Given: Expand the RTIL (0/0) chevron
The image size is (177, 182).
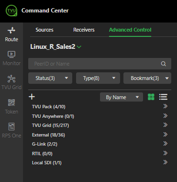Looking at the screenshot, I should point(166,153).
